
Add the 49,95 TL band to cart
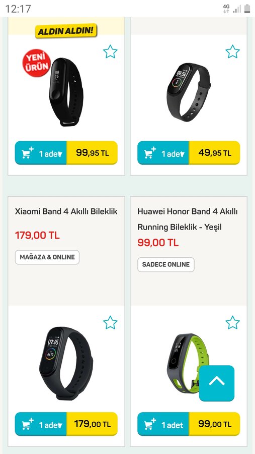click(x=150, y=153)
